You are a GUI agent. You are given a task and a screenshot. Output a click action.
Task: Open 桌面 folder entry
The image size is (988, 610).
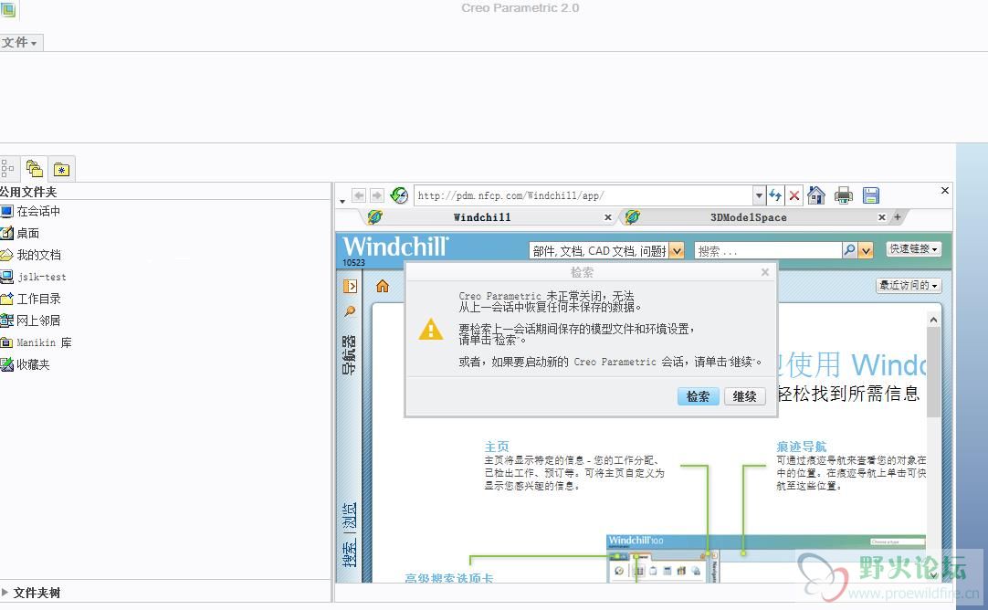21,233
